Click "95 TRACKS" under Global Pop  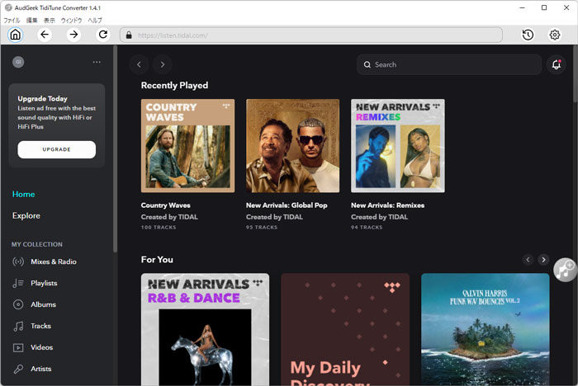pos(262,228)
